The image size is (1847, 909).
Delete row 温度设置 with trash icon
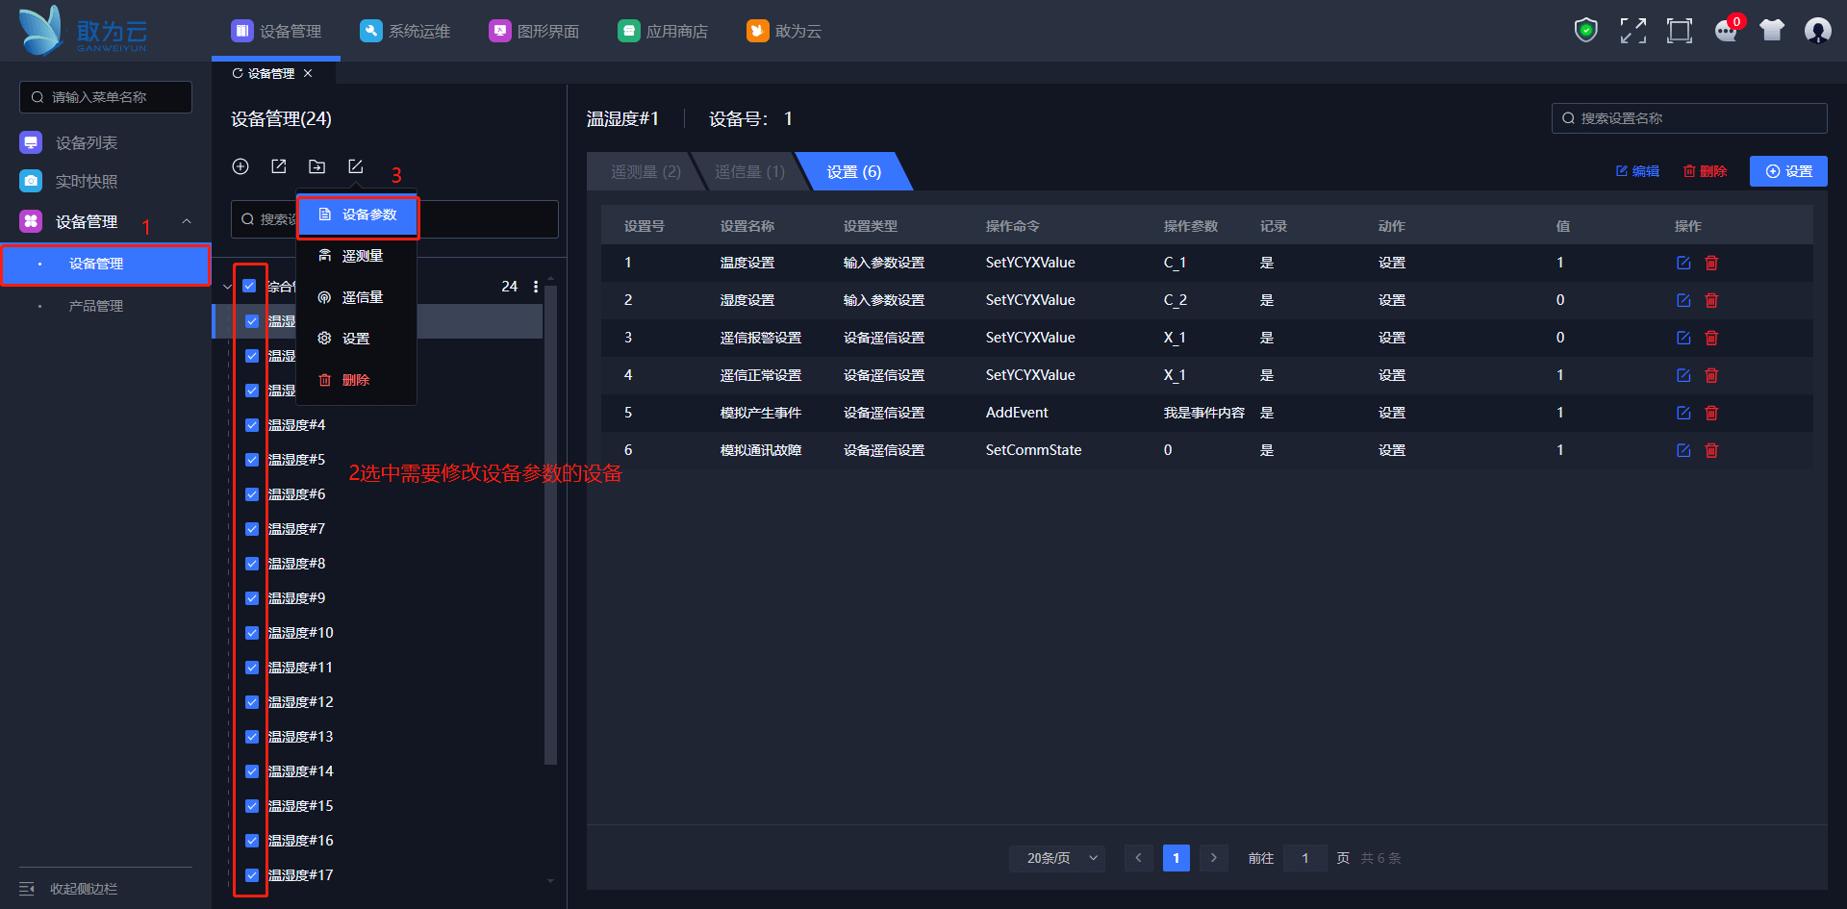(x=1711, y=263)
